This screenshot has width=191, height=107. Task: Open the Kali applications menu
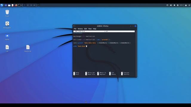(1, 5)
